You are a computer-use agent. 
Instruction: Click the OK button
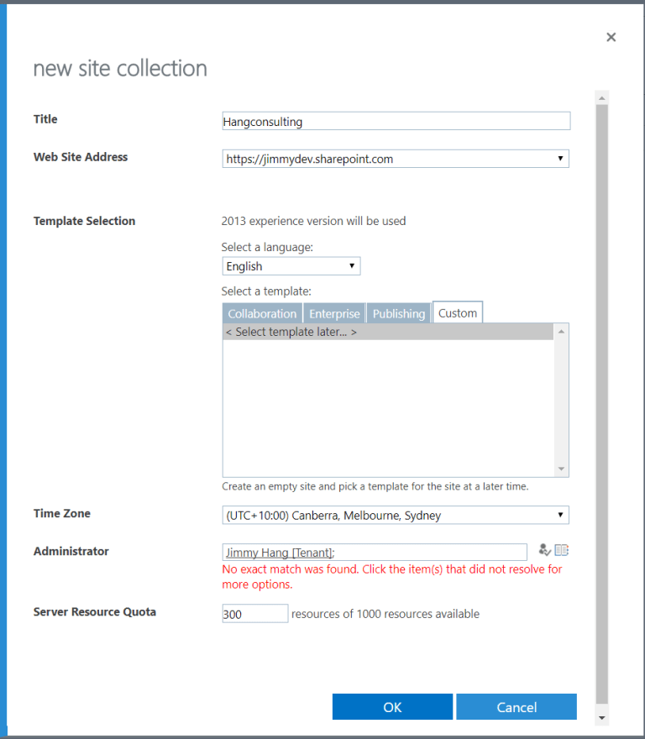(392, 706)
